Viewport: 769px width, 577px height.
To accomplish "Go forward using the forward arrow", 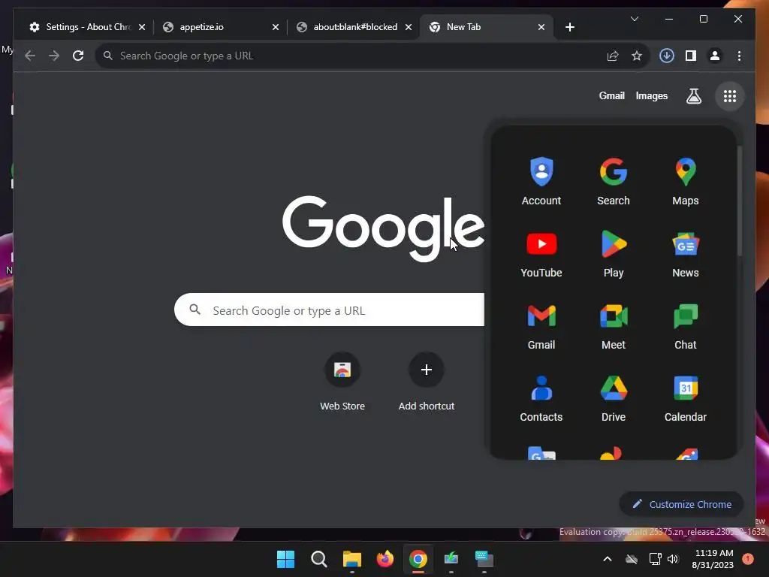I will tap(54, 56).
